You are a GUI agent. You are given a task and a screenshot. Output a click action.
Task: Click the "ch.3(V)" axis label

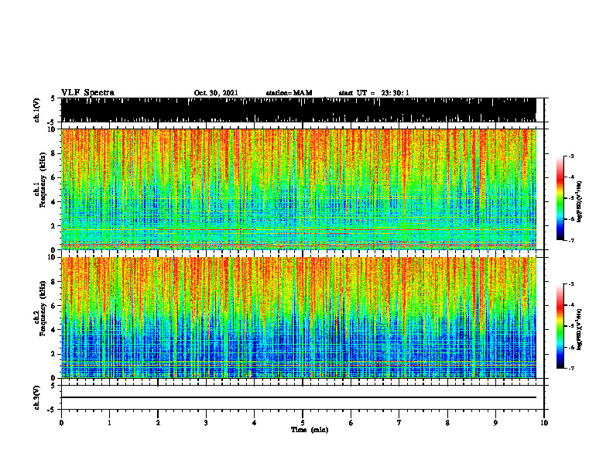coord(37,397)
